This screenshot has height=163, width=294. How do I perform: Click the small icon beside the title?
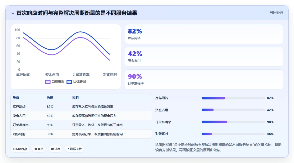tap(13, 13)
